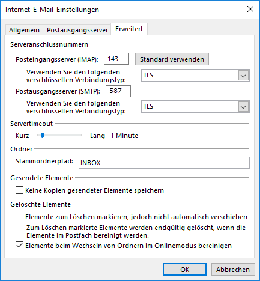Click the Standard verwenden button
The image size is (260, 281).
click(x=172, y=59)
